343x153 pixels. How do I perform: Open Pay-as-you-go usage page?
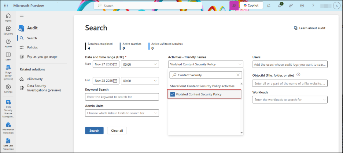click(x=42, y=57)
